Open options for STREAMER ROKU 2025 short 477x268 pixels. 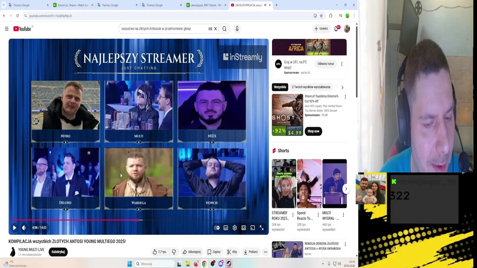(x=293, y=215)
